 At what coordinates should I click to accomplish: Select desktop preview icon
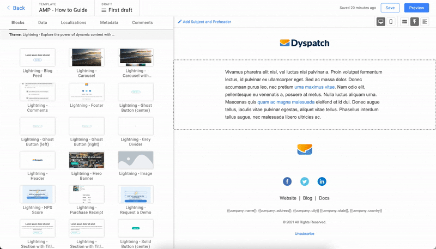click(x=380, y=22)
